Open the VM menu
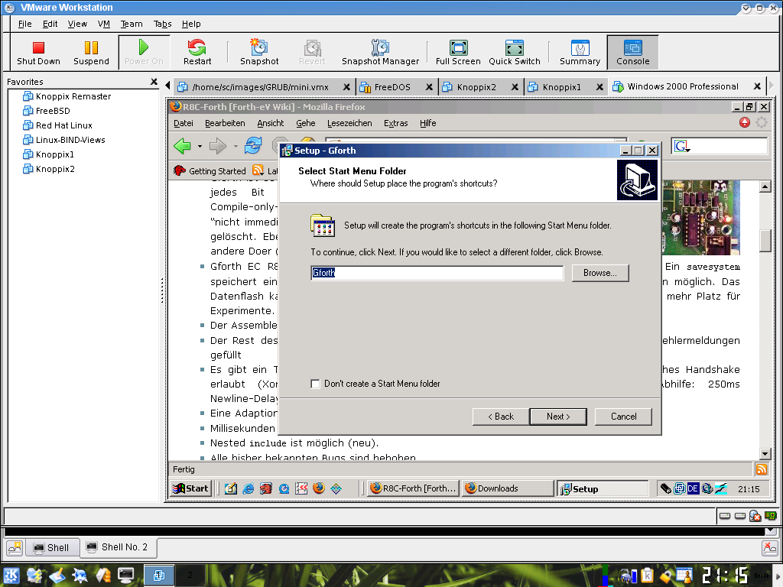 pyautogui.click(x=104, y=24)
